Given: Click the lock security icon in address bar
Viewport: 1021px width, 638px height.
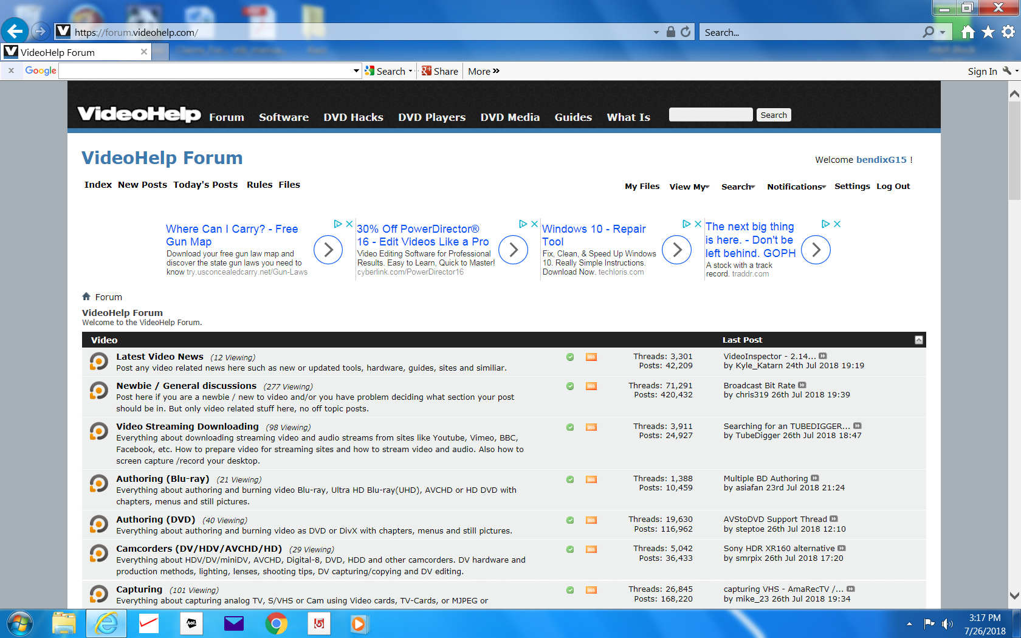Looking at the screenshot, I should [670, 32].
